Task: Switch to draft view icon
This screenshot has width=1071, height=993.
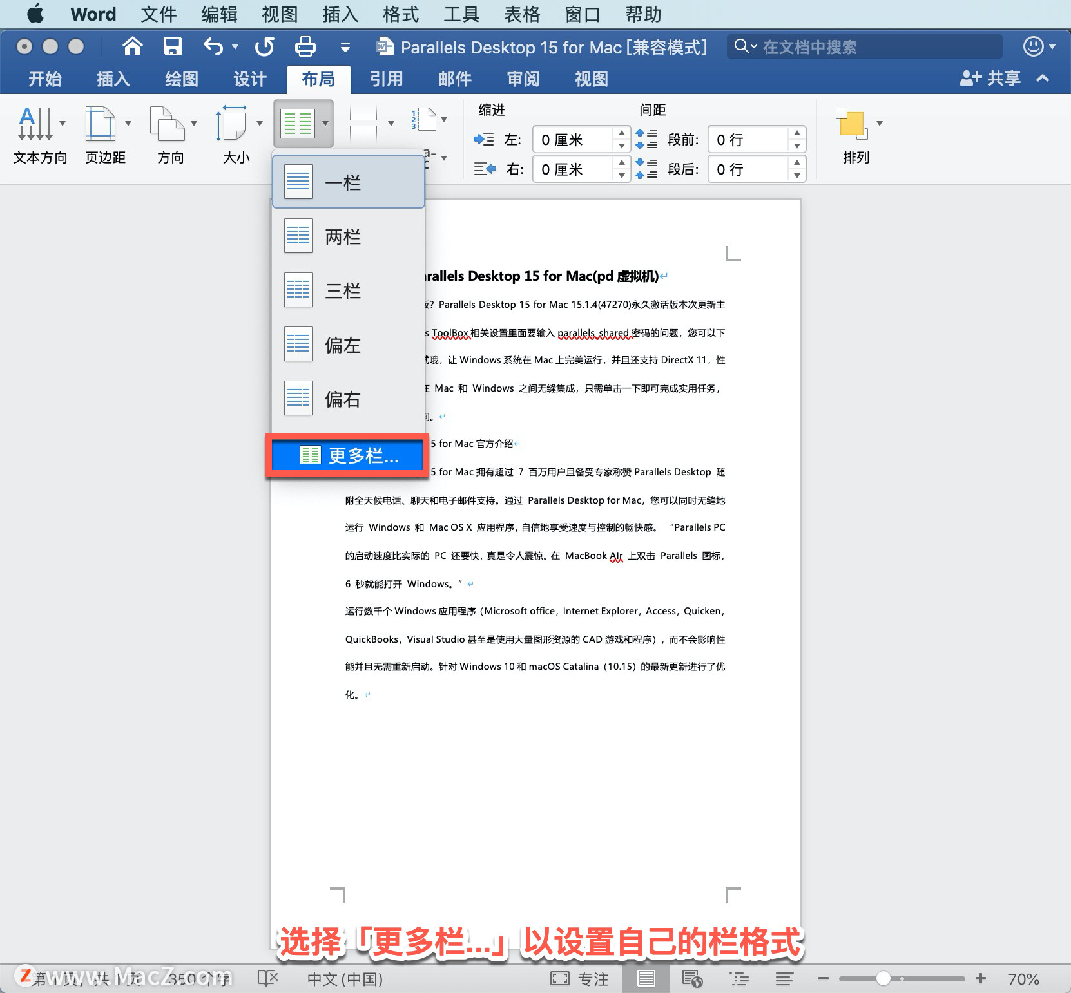Action: [x=784, y=979]
